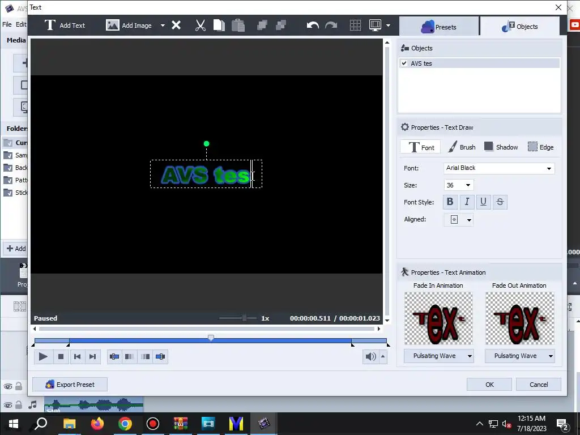Click the Export Preset button

tap(70, 385)
